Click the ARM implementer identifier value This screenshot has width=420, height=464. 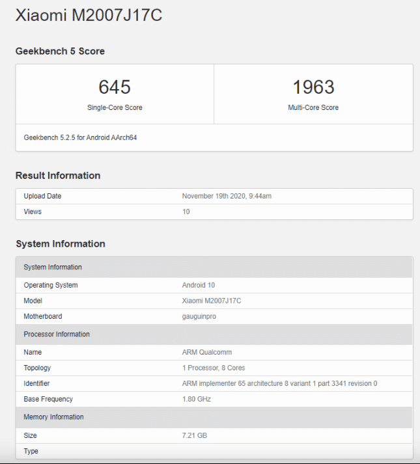279,383
